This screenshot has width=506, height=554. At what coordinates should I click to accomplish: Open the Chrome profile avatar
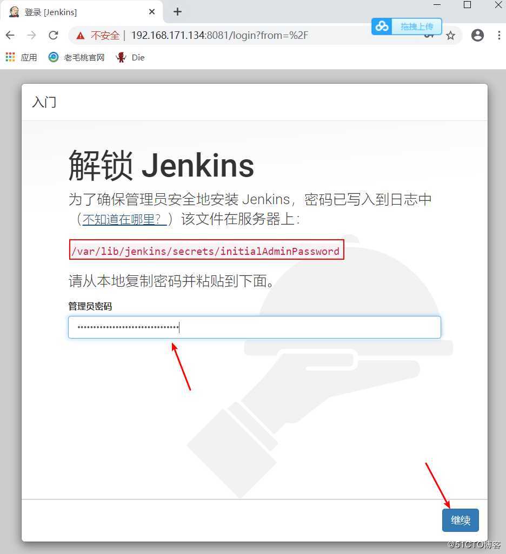pos(477,35)
